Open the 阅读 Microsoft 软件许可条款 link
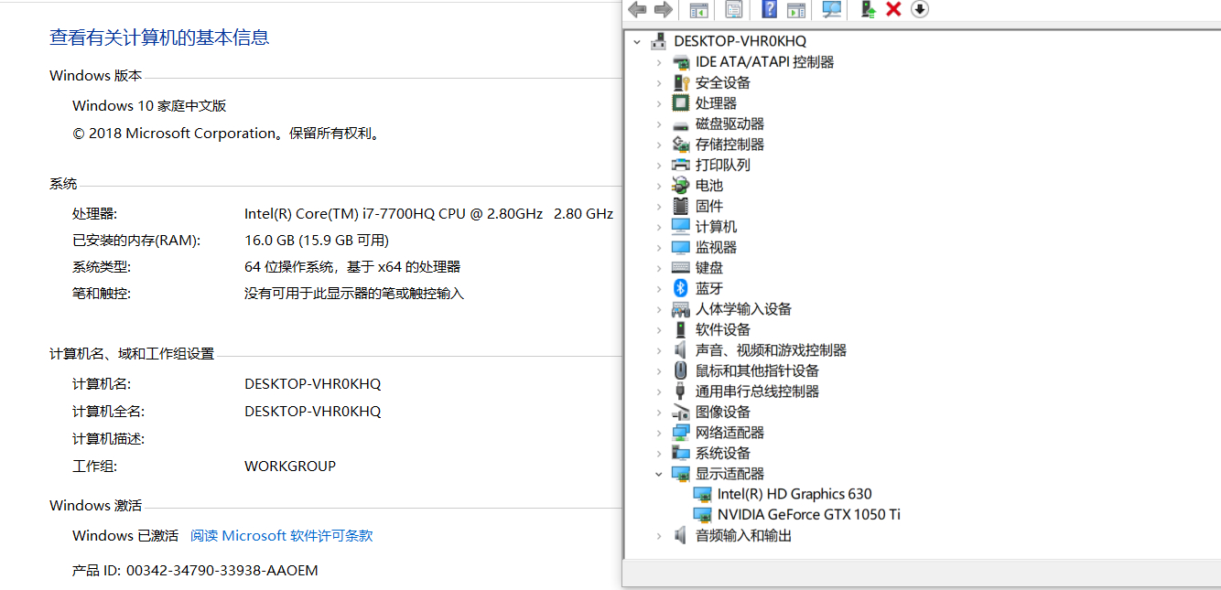The image size is (1221, 590). [x=282, y=536]
